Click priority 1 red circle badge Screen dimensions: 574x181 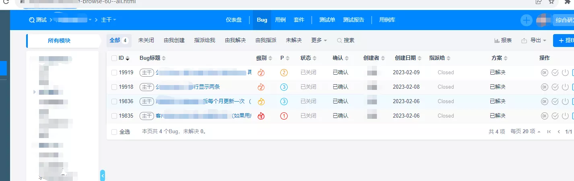pos(284,116)
